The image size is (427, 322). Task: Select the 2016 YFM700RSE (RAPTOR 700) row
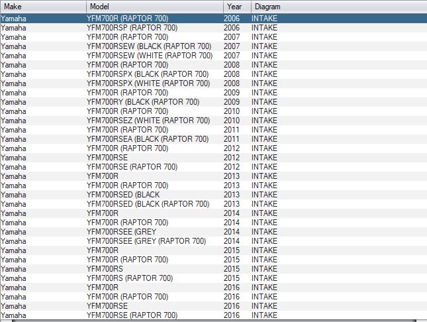pyautogui.click(x=213, y=315)
